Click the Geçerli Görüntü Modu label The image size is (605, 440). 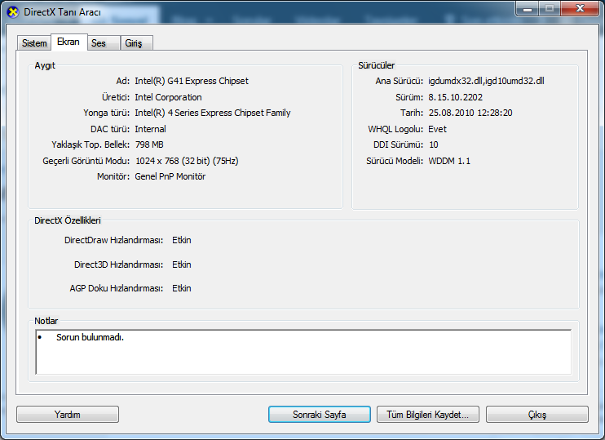pyautogui.click(x=86, y=161)
